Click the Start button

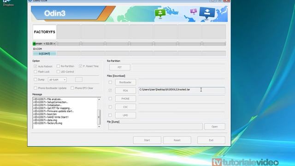(147, 140)
